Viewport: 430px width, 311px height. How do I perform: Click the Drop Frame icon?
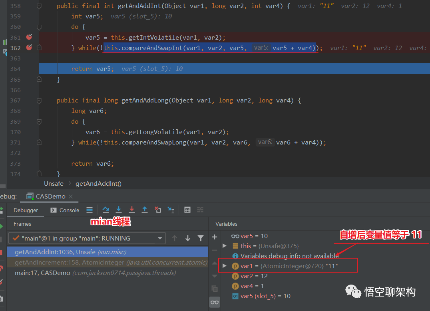tap(158, 210)
